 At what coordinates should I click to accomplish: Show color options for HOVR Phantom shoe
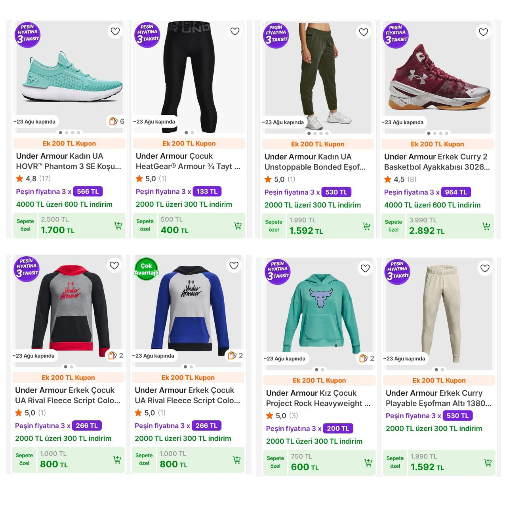(116, 122)
